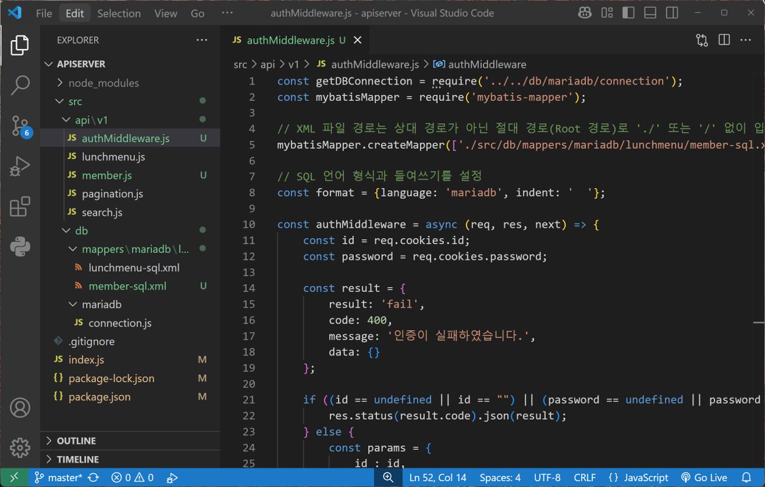The height and width of the screenshot is (487, 765).
Task: Click the authMiddleware symbol breadcrumb
Action: coord(480,64)
